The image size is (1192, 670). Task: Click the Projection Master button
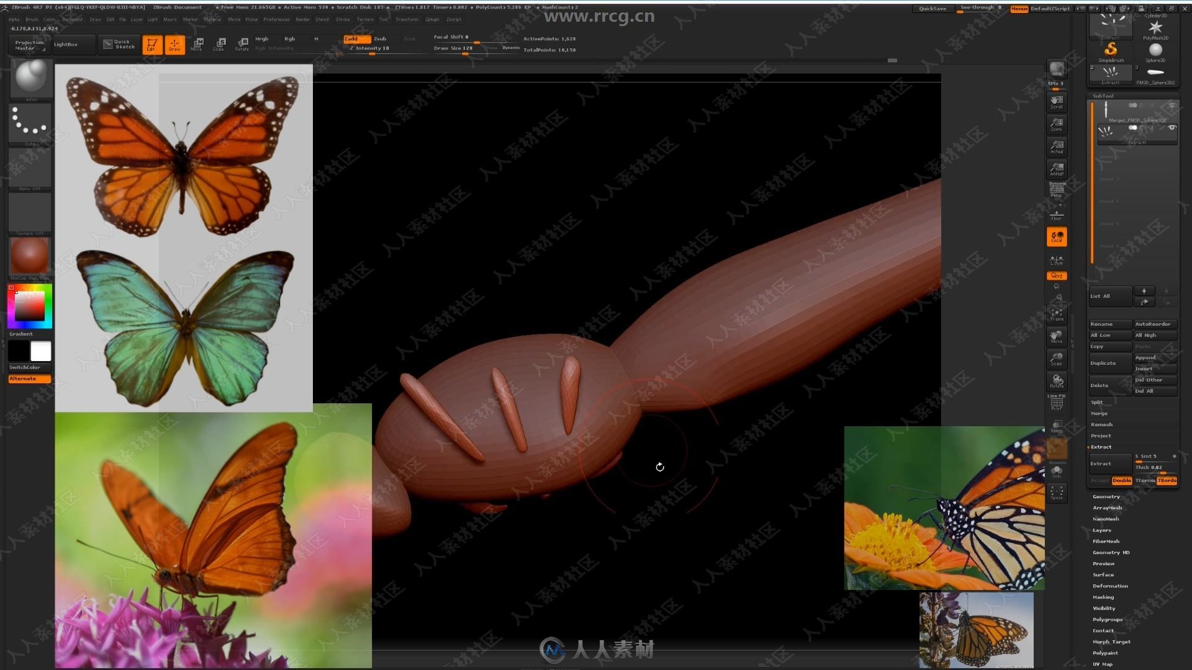click(29, 45)
